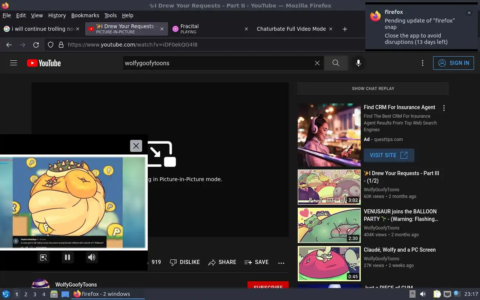Open more actions ellipsis below the video
Image resolution: width=480 pixels, height=300 pixels.
281,262
